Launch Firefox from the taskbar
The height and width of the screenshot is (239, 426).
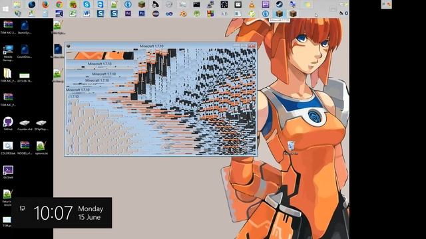coord(45,5)
